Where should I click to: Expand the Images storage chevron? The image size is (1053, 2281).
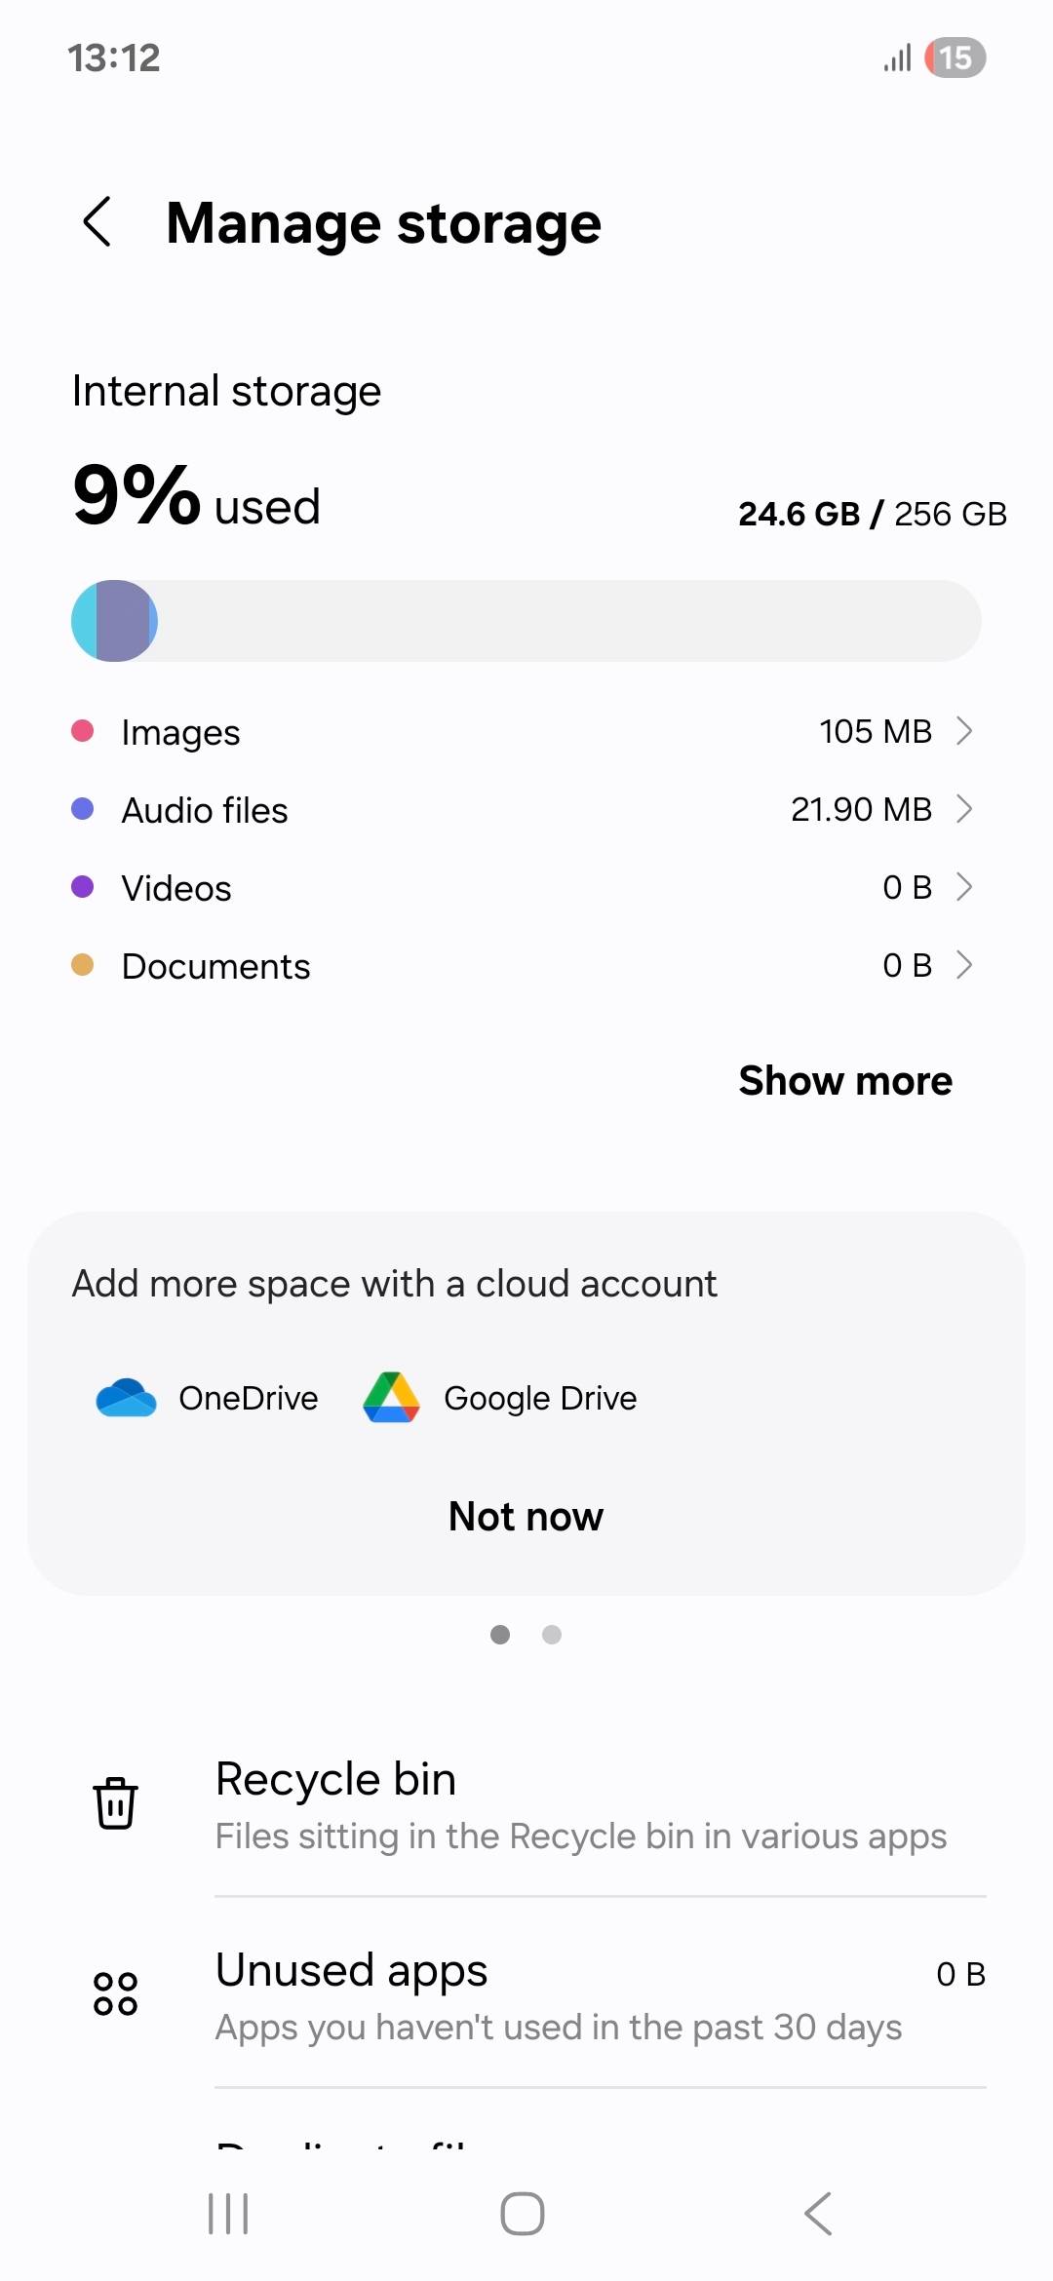[964, 730]
